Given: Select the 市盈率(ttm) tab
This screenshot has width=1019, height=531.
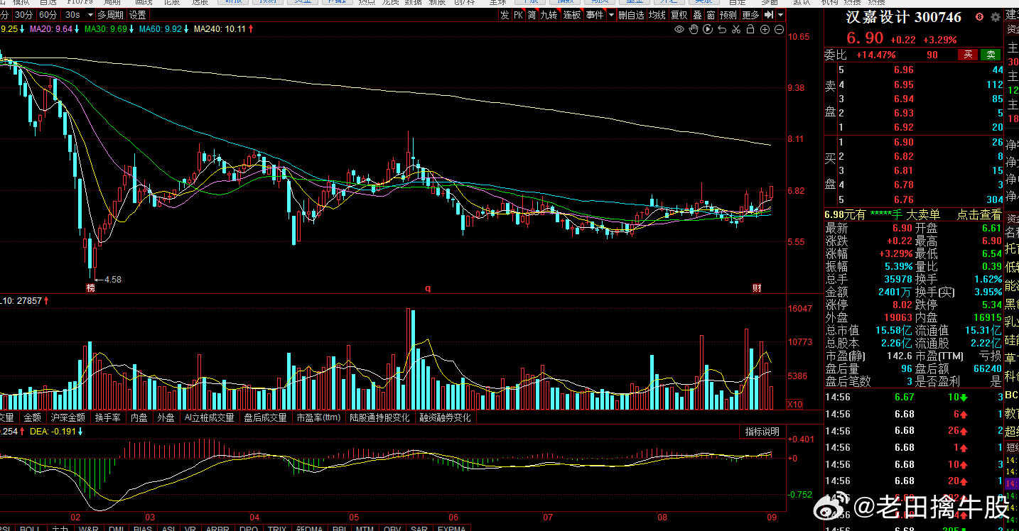Looking at the screenshot, I should pyautogui.click(x=318, y=418).
